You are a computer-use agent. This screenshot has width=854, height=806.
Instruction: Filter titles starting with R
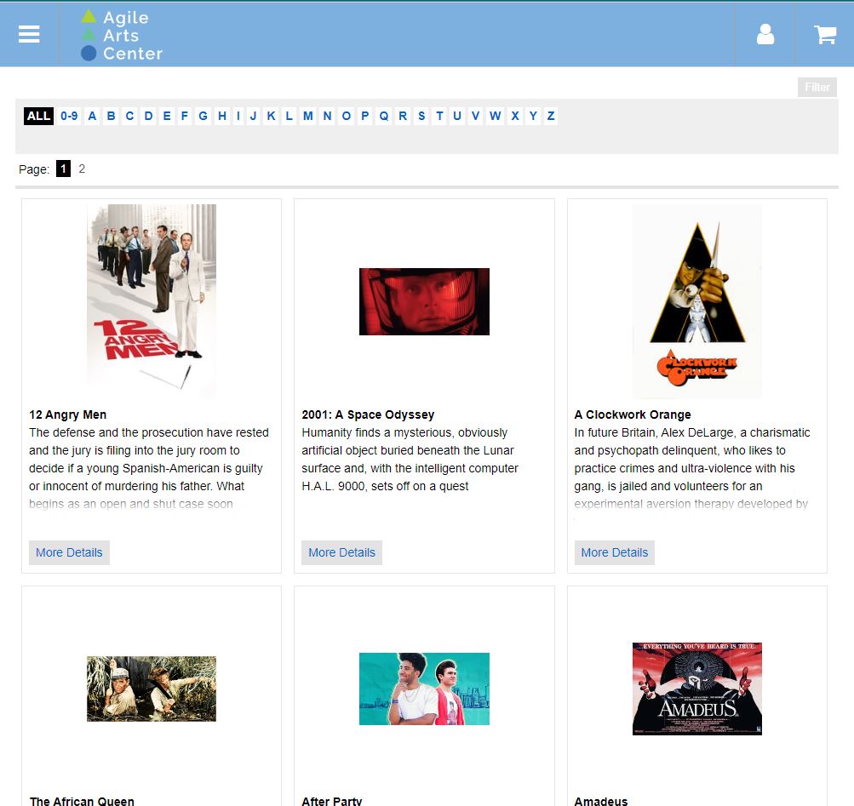[x=403, y=116]
